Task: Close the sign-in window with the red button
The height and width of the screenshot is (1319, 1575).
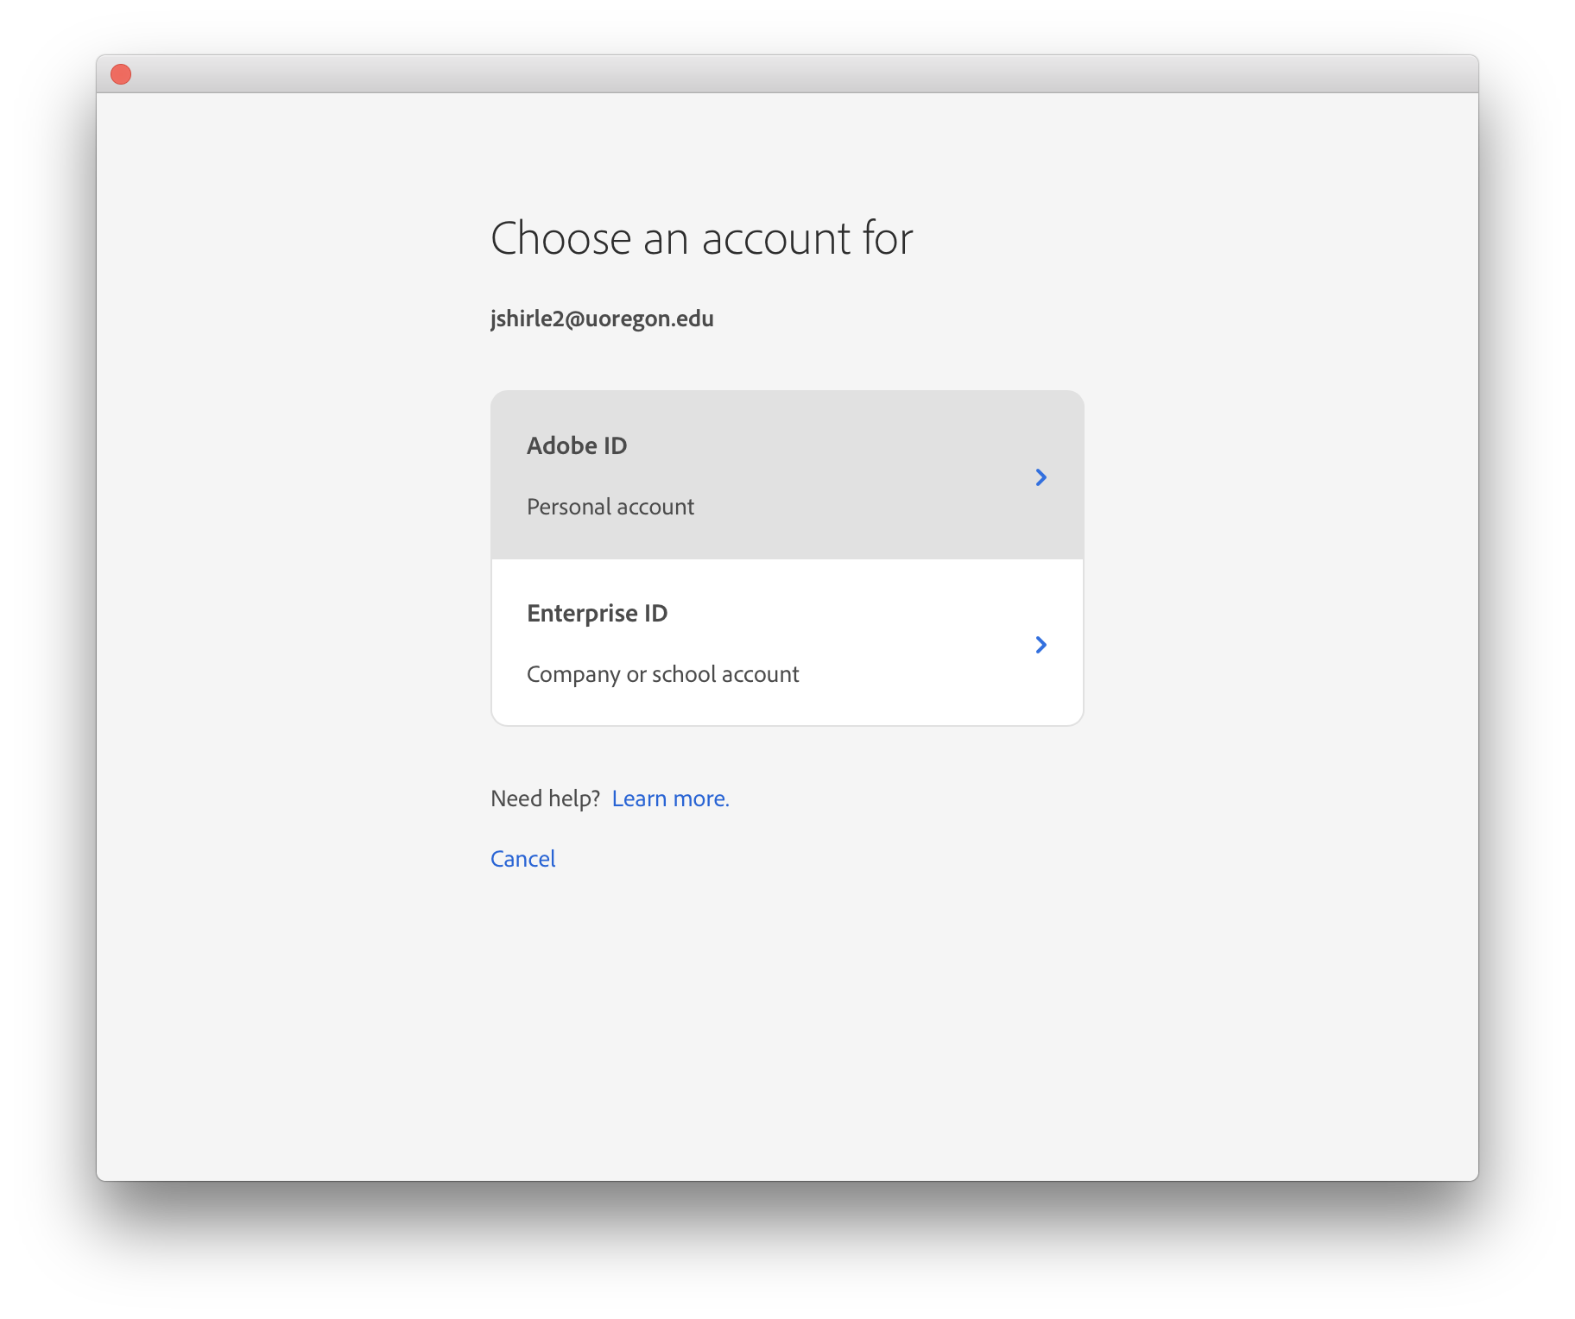Action: (x=121, y=74)
